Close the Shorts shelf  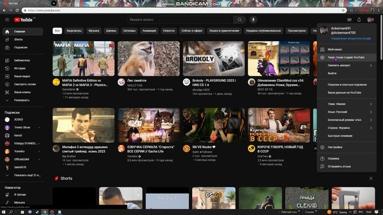pyautogui.click(x=371, y=179)
